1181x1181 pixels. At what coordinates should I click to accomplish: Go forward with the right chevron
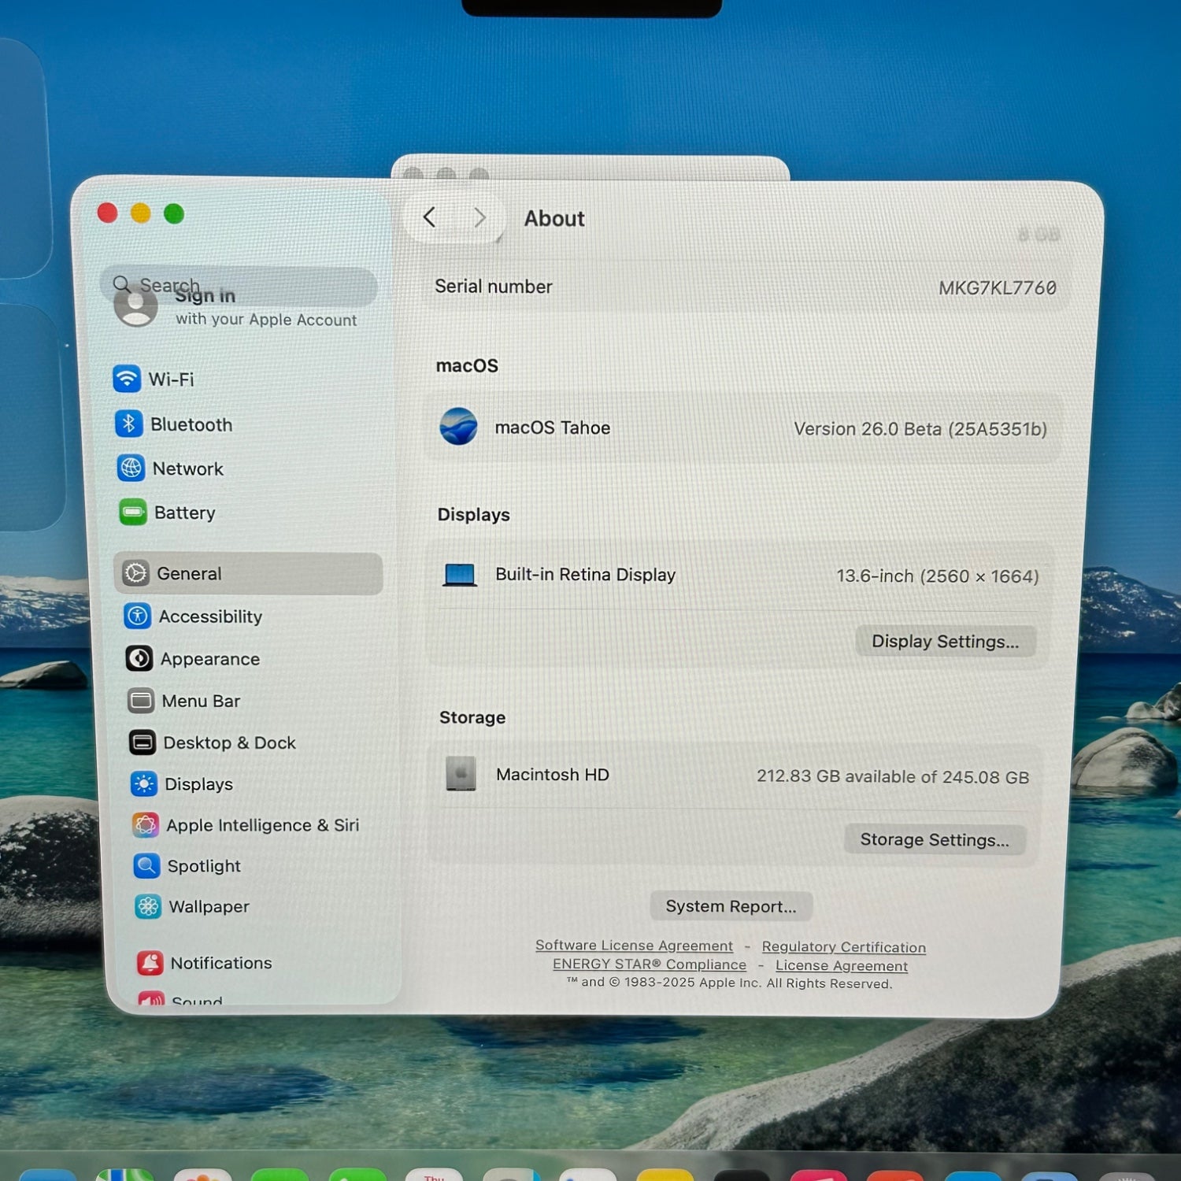tap(479, 218)
